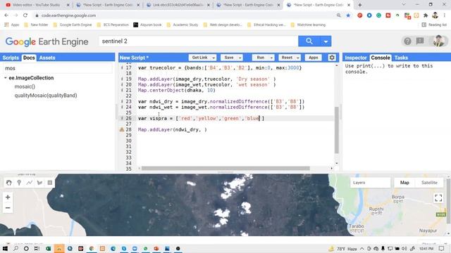Open Excel from the taskbar

tap(48, 248)
